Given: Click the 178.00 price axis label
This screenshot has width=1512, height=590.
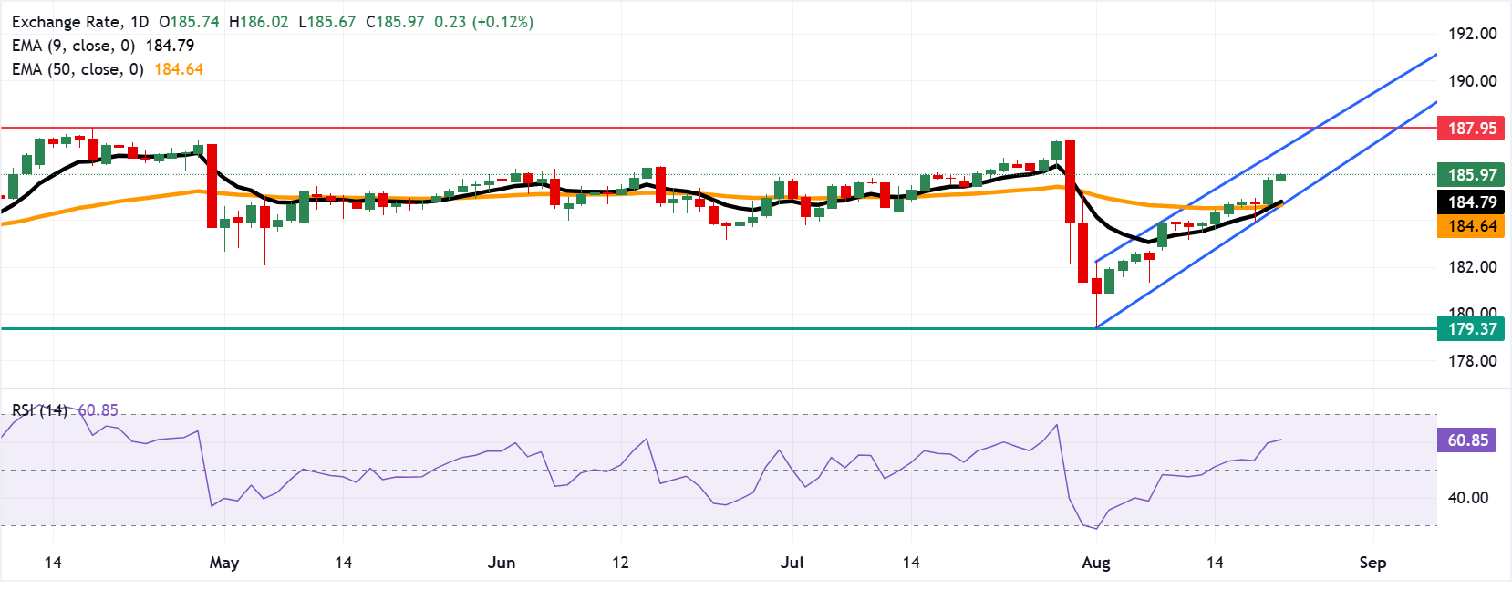Looking at the screenshot, I should click(x=1473, y=361).
